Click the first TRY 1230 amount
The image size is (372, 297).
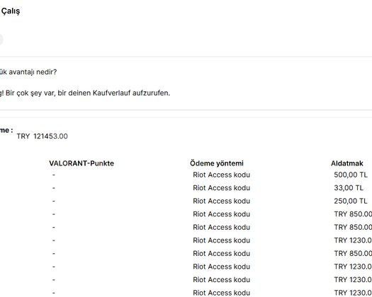point(353,240)
